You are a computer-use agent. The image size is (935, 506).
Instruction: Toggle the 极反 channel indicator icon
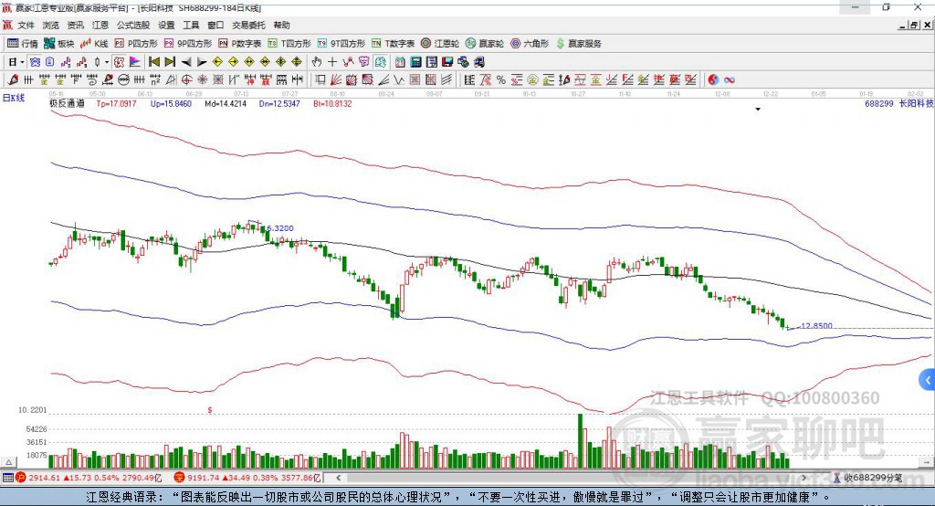tap(120, 62)
